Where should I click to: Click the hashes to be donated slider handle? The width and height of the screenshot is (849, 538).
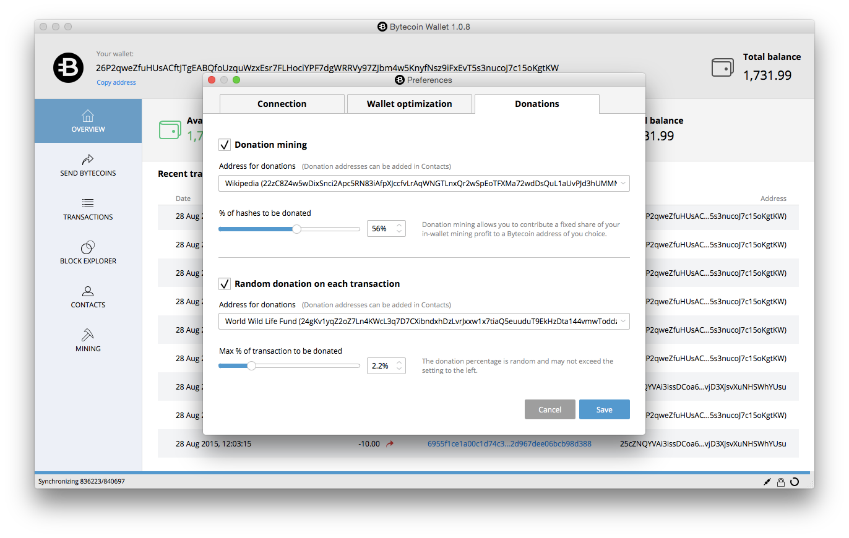(x=297, y=229)
